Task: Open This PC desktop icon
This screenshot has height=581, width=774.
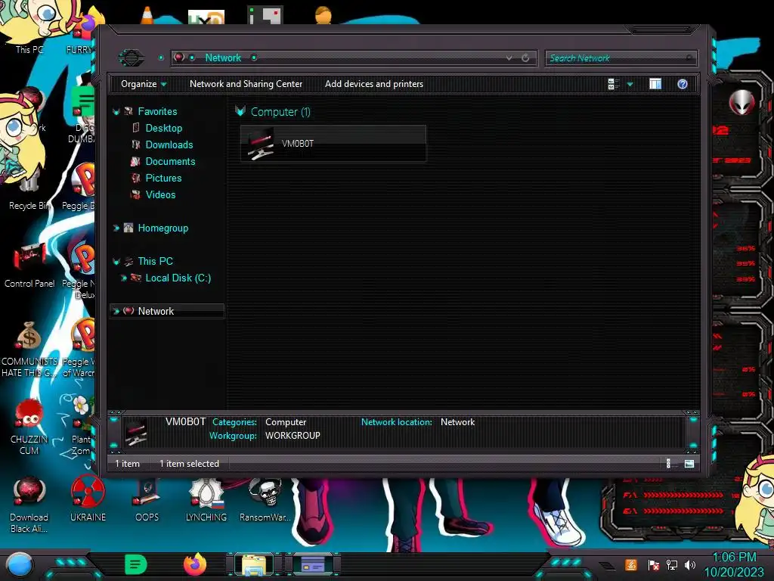Action: point(29,28)
